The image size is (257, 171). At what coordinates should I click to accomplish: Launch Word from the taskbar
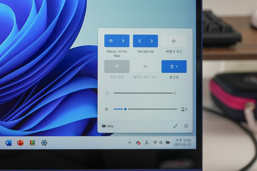pos(8,143)
